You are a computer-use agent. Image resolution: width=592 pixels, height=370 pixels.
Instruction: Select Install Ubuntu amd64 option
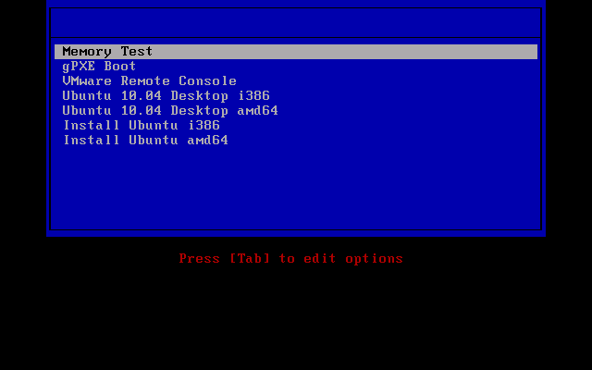[146, 140]
